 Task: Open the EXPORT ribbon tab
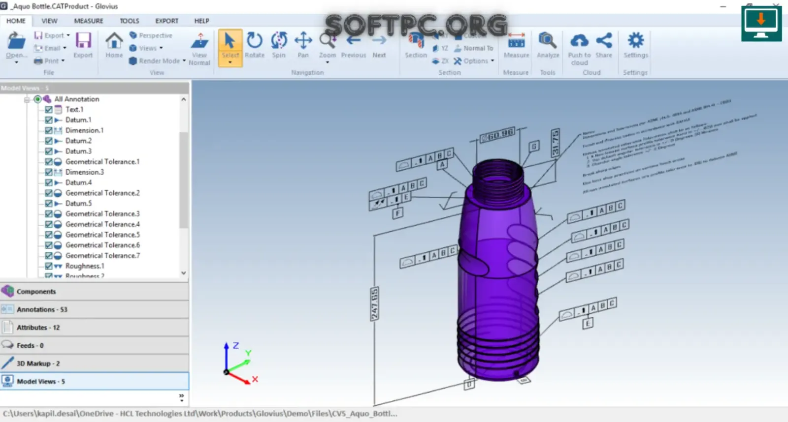coord(167,21)
